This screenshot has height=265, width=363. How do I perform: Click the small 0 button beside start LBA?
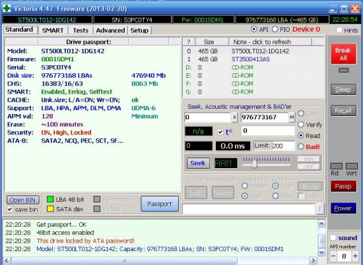[x=234, y=117]
